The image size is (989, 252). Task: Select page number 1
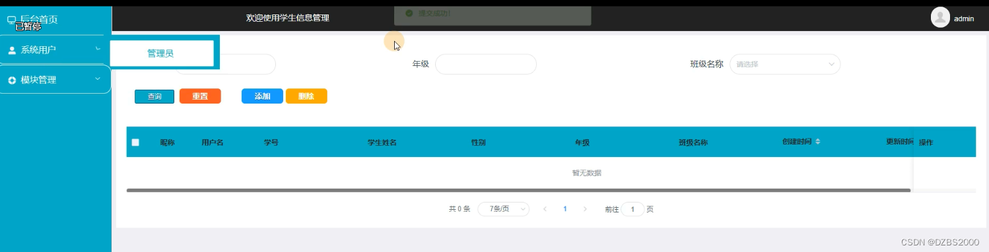565,209
